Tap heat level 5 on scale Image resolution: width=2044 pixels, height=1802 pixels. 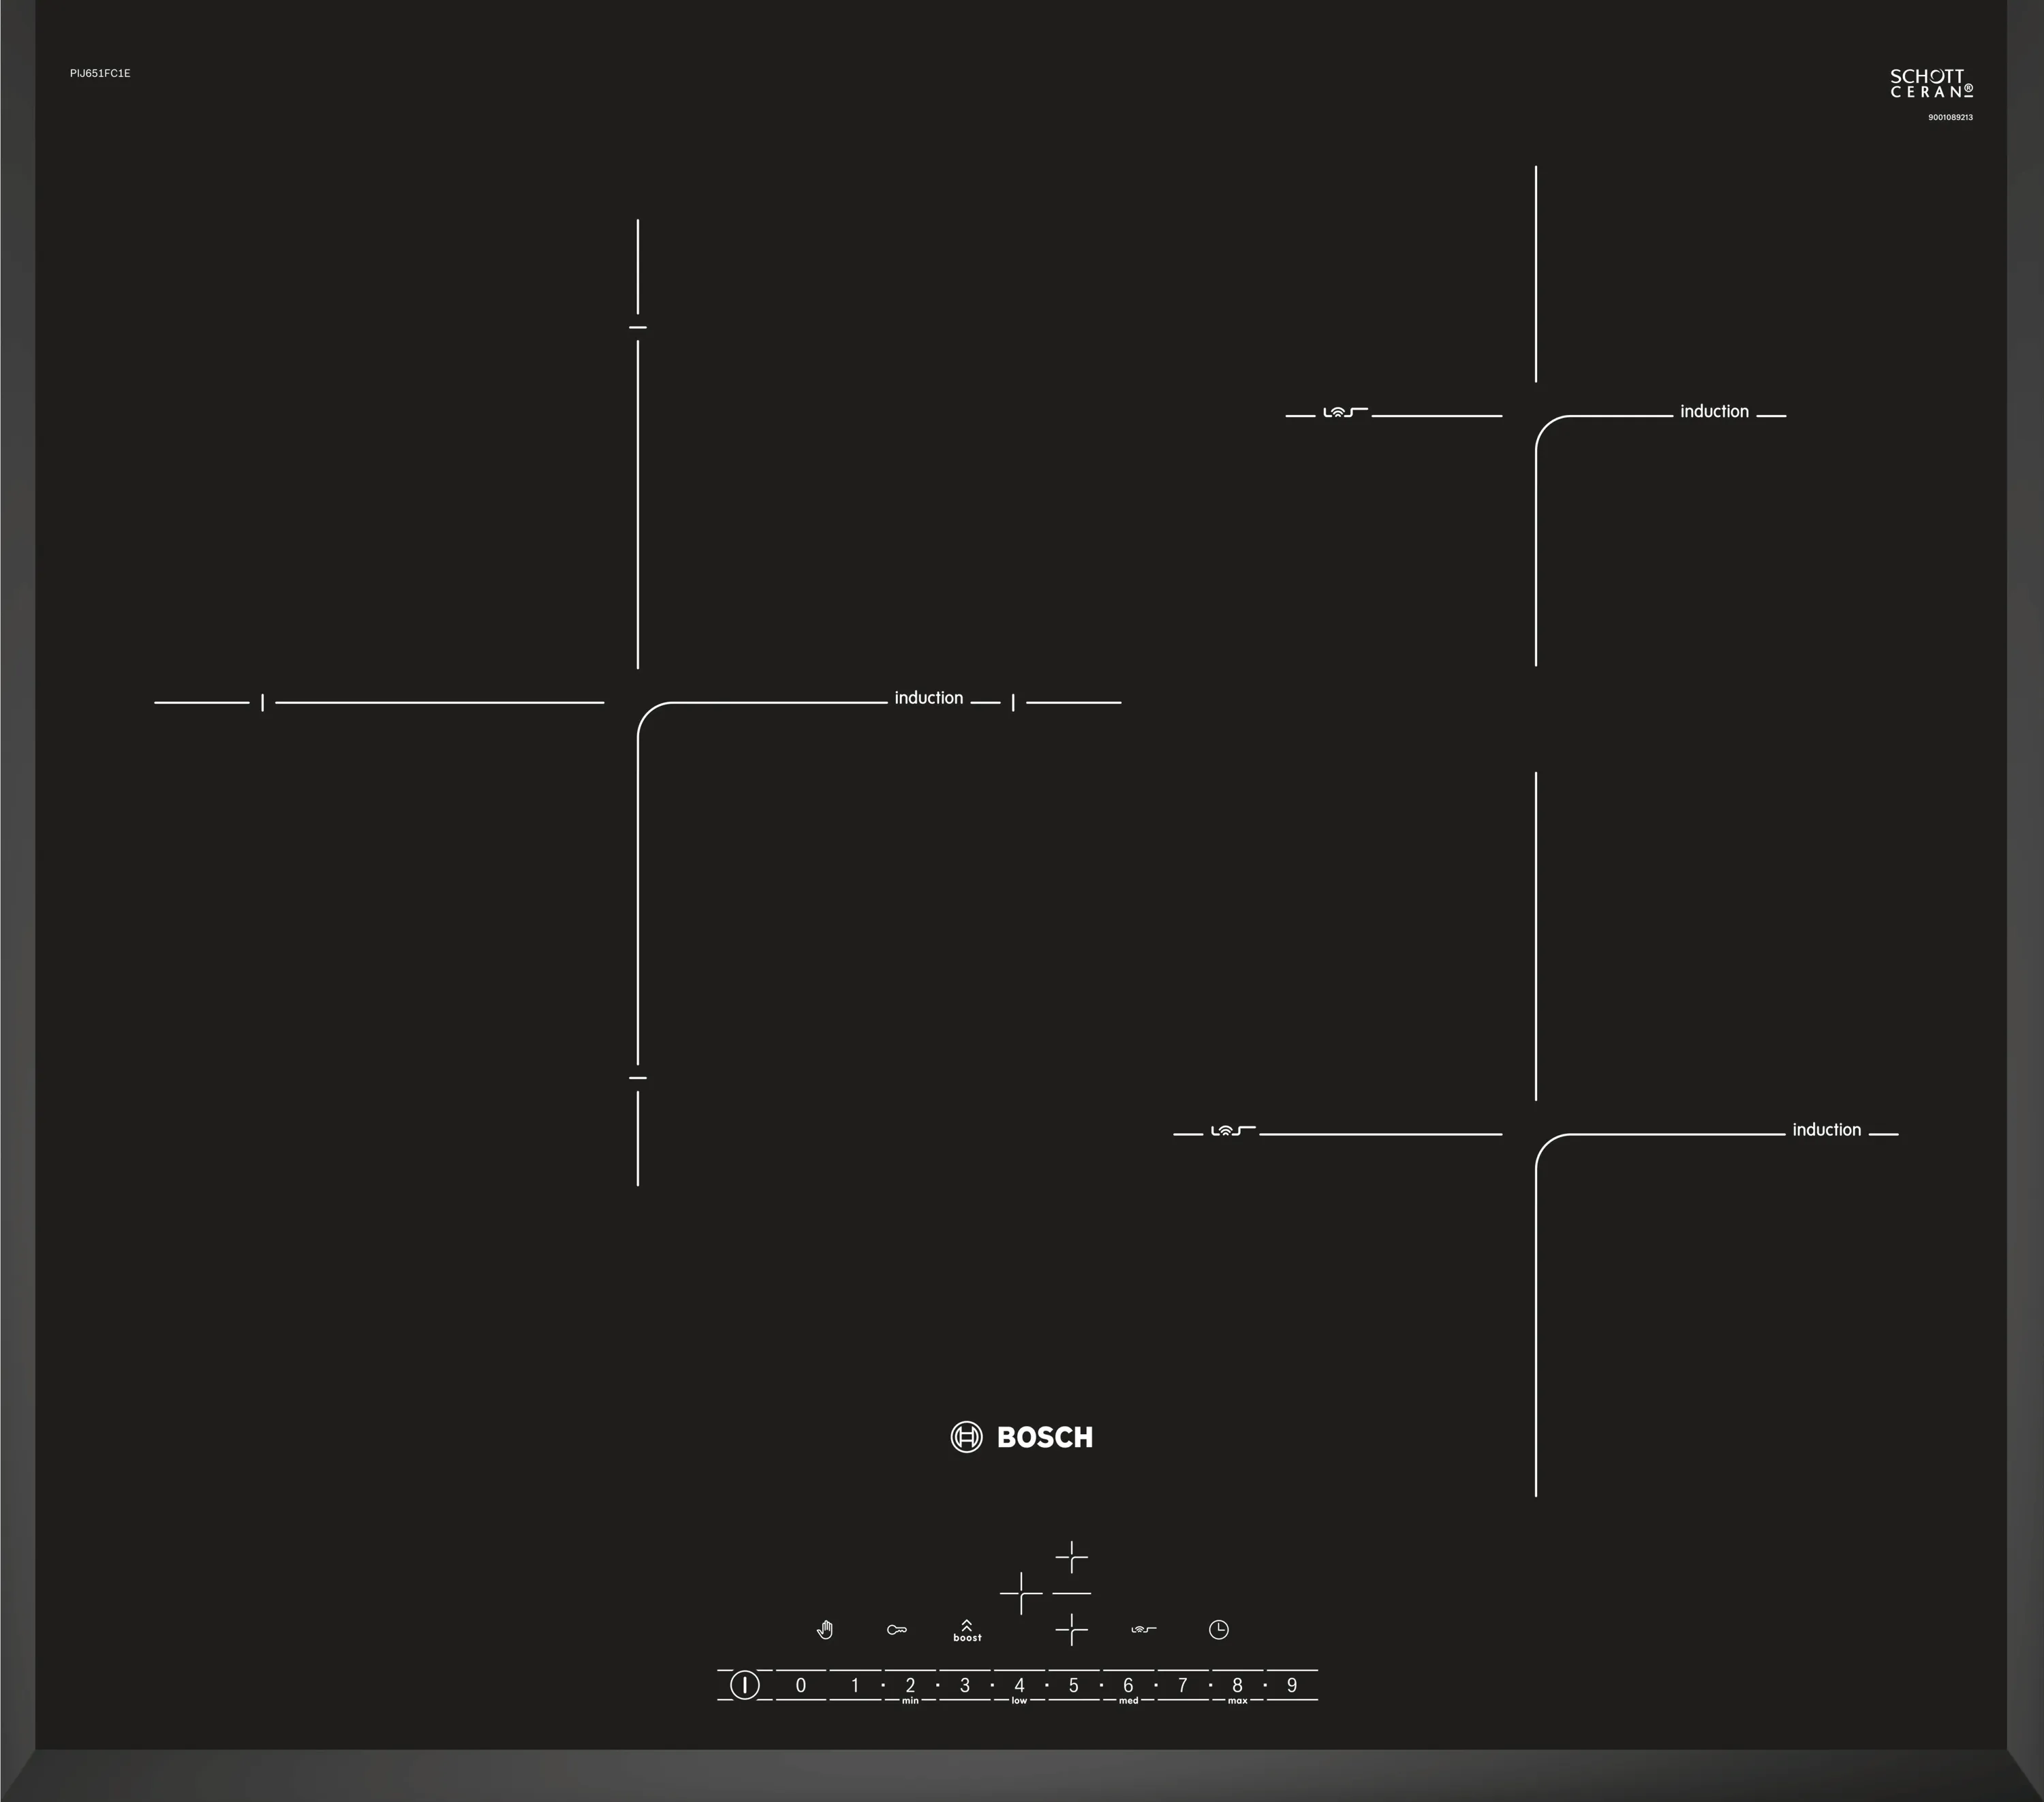(x=1073, y=1685)
